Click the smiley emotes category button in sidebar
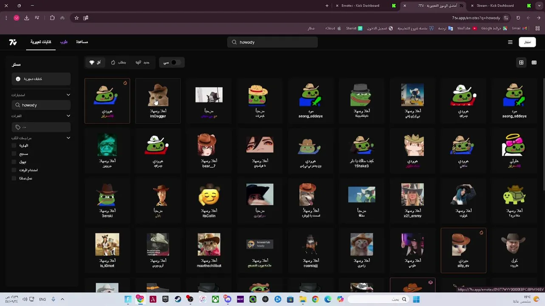The height and width of the screenshot is (306, 545). pos(41,79)
